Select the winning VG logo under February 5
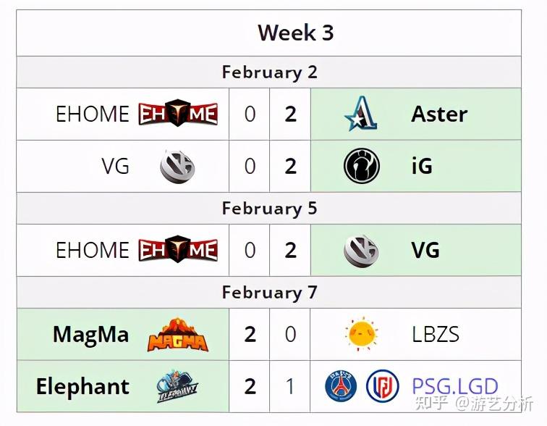The height and width of the screenshot is (426, 547). pyautogui.click(x=361, y=250)
